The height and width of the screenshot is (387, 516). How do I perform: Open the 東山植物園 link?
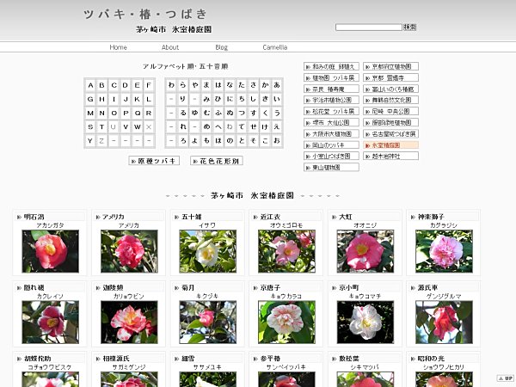331,168
